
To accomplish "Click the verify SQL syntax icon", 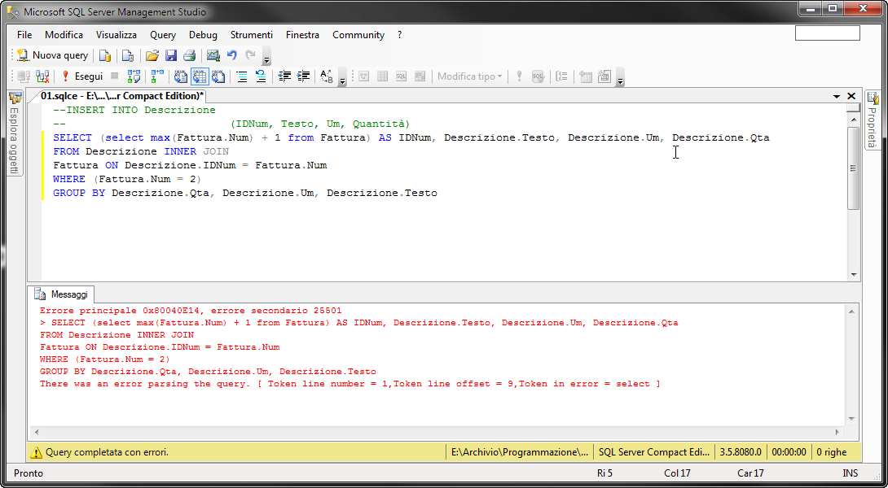I will point(538,76).
